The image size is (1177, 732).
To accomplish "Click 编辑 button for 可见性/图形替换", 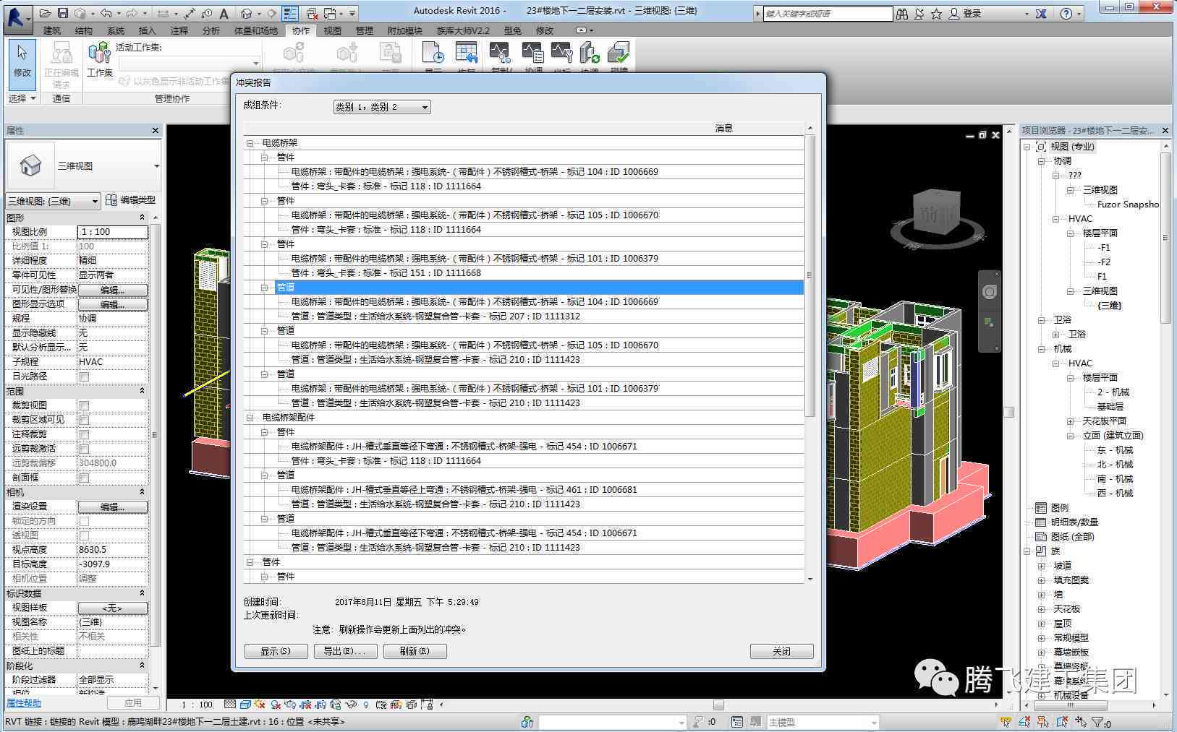I will point(113,290).
